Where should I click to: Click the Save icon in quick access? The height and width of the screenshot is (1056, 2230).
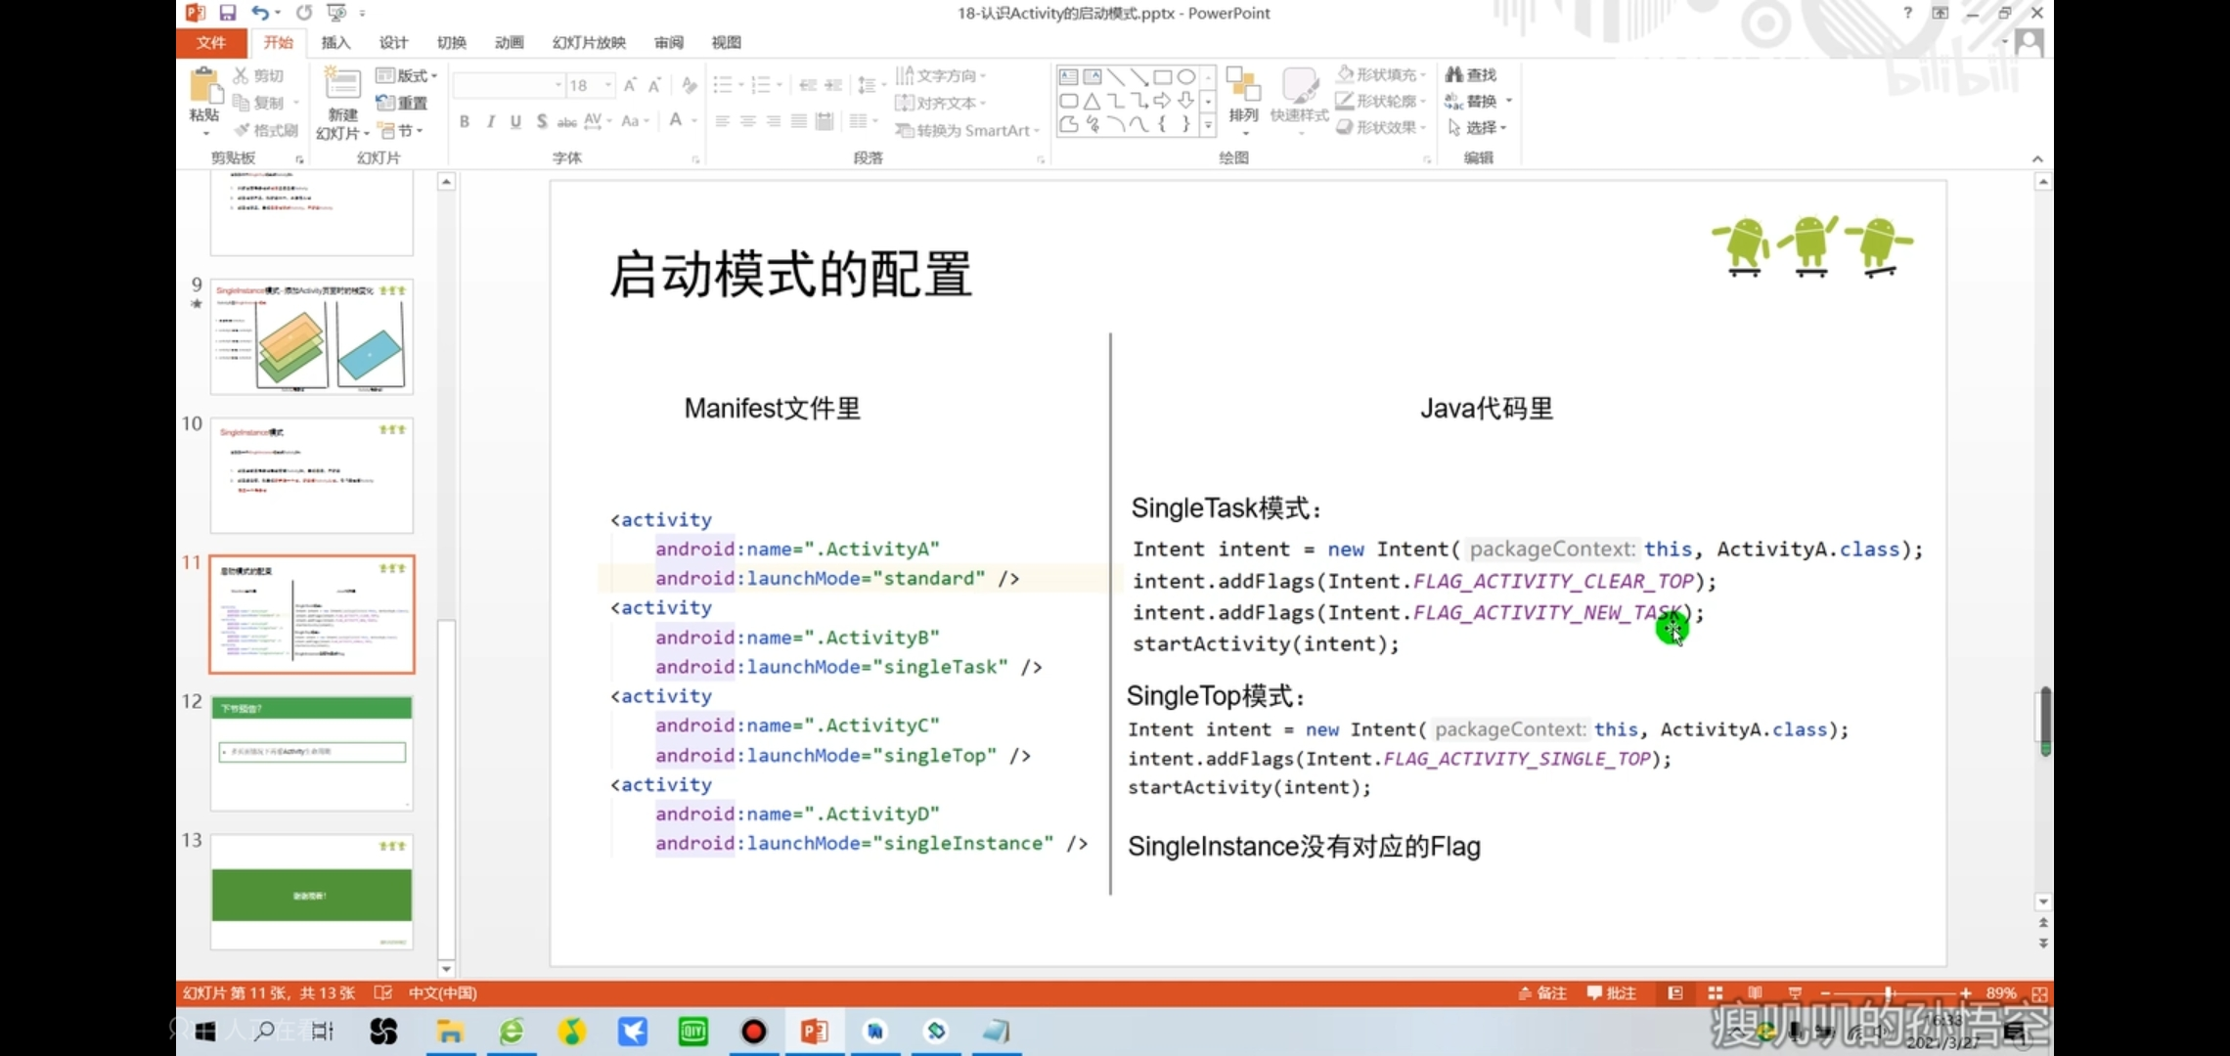[228, 13]
